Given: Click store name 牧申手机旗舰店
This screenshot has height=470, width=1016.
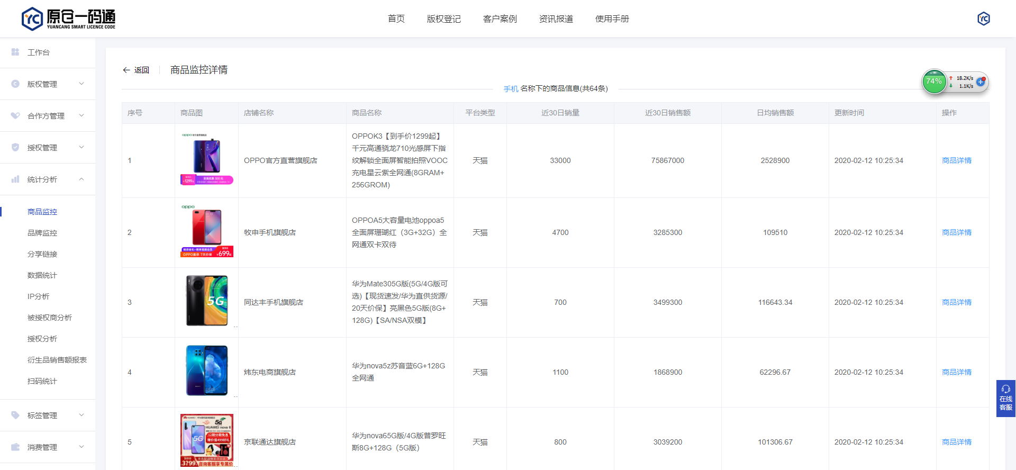Looking at the screenshot, I should pos(270,232).
